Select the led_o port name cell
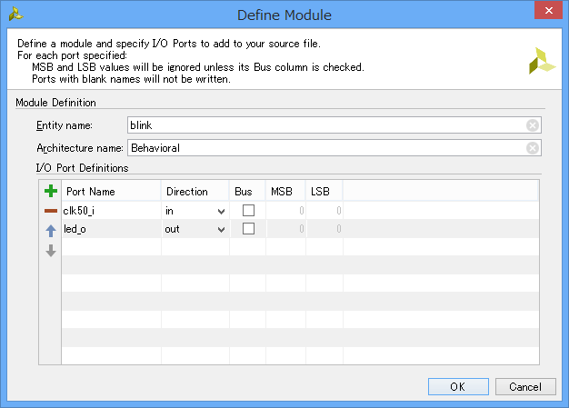The image size is (569, 408). 110,229
